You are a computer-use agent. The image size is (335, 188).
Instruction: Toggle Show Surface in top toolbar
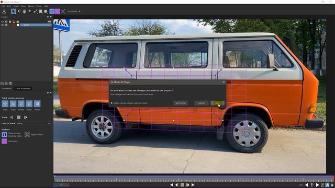[52, 11]
